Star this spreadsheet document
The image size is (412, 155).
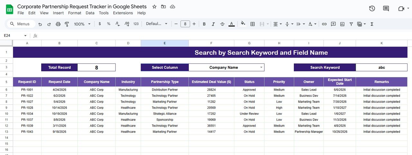(154, 7)
